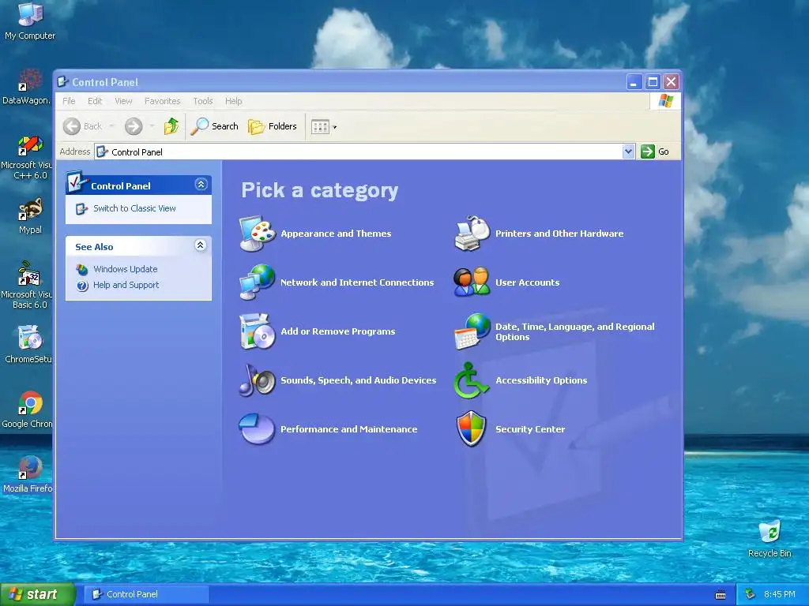Open the Back history dropdown arrow
This screenshot has height=606, width=809.
coord(111,126)
